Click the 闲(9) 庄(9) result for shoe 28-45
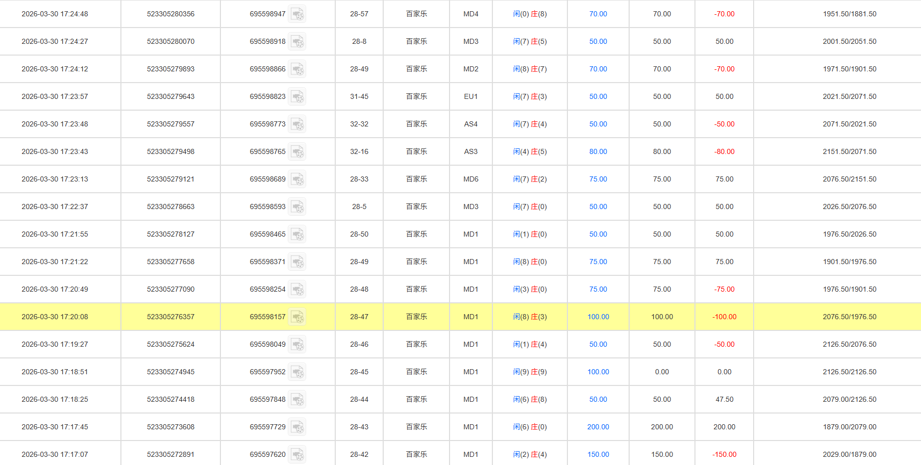This screenshot has height=465, width=921. point(530,372)
